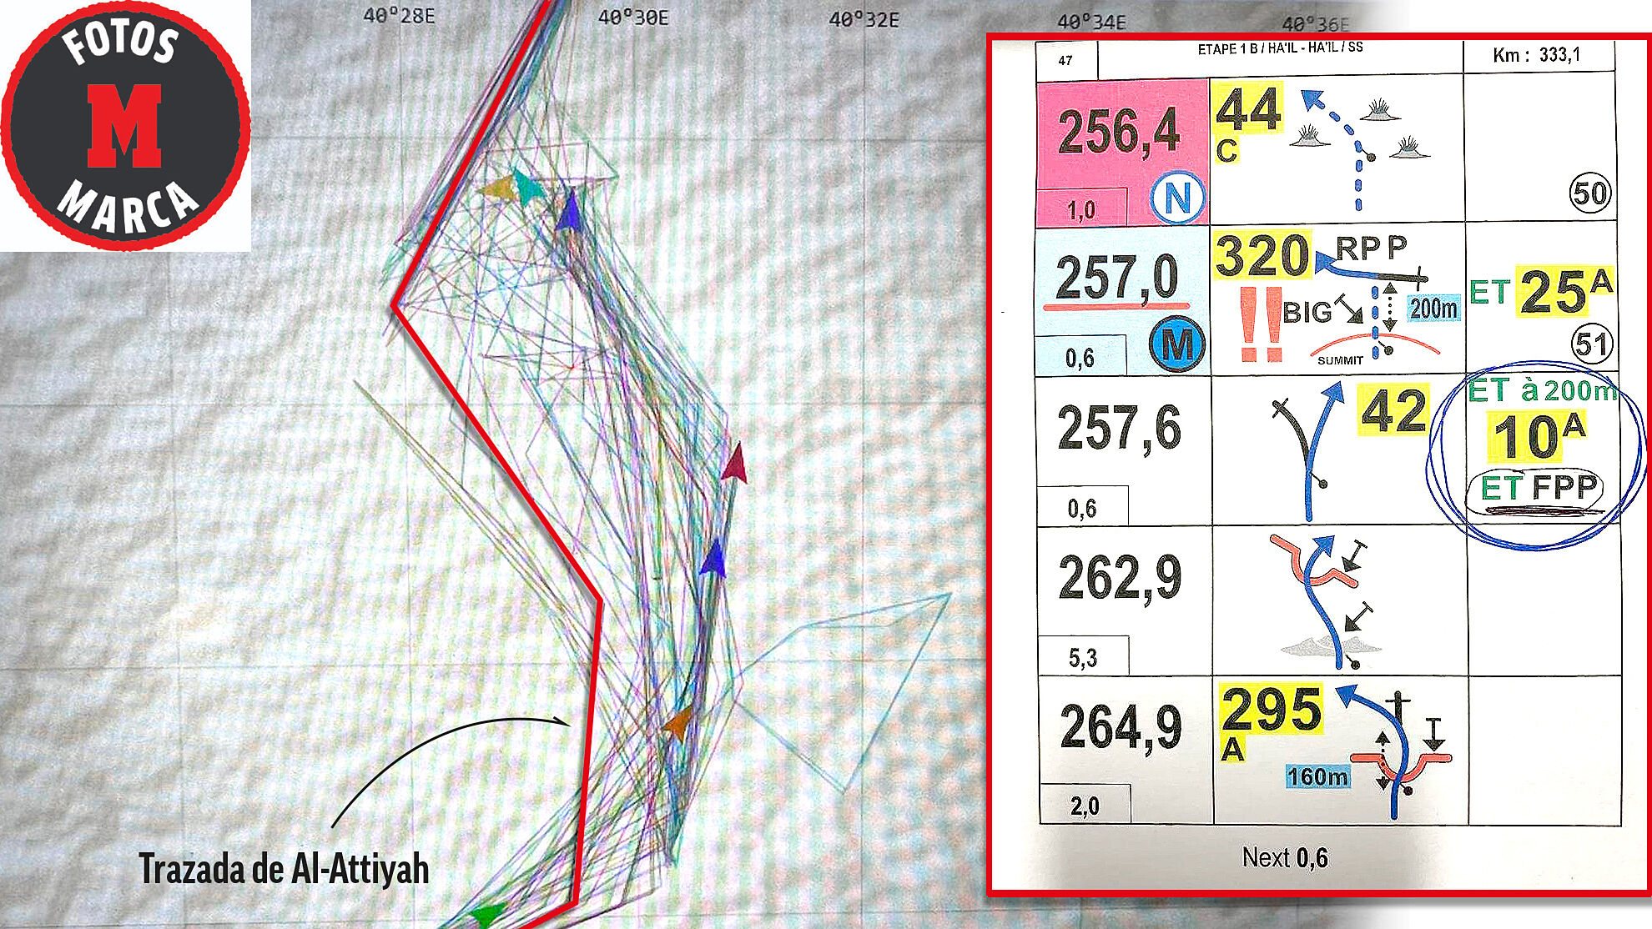The image size is (1652, 929).
Task: Click the Km : 333,1 header cell
Action: click(x=1536, y=55)
